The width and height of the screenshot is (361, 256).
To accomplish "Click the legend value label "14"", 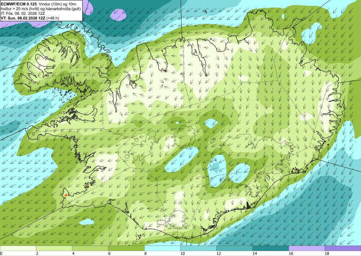I will [x=255, y=254].
